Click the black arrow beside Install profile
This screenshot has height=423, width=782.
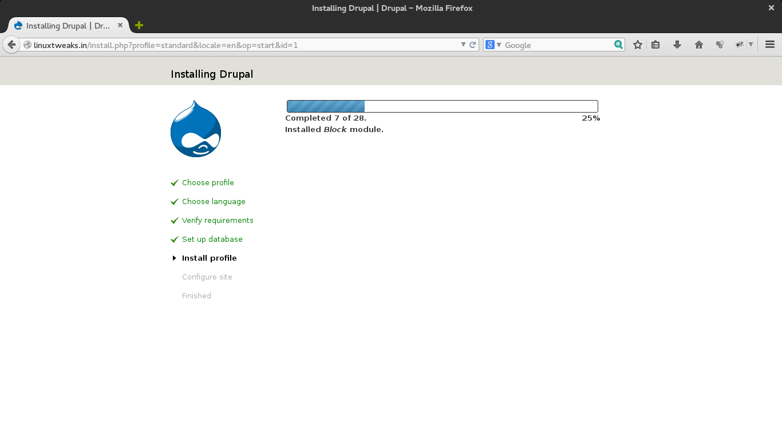(175, 258)
